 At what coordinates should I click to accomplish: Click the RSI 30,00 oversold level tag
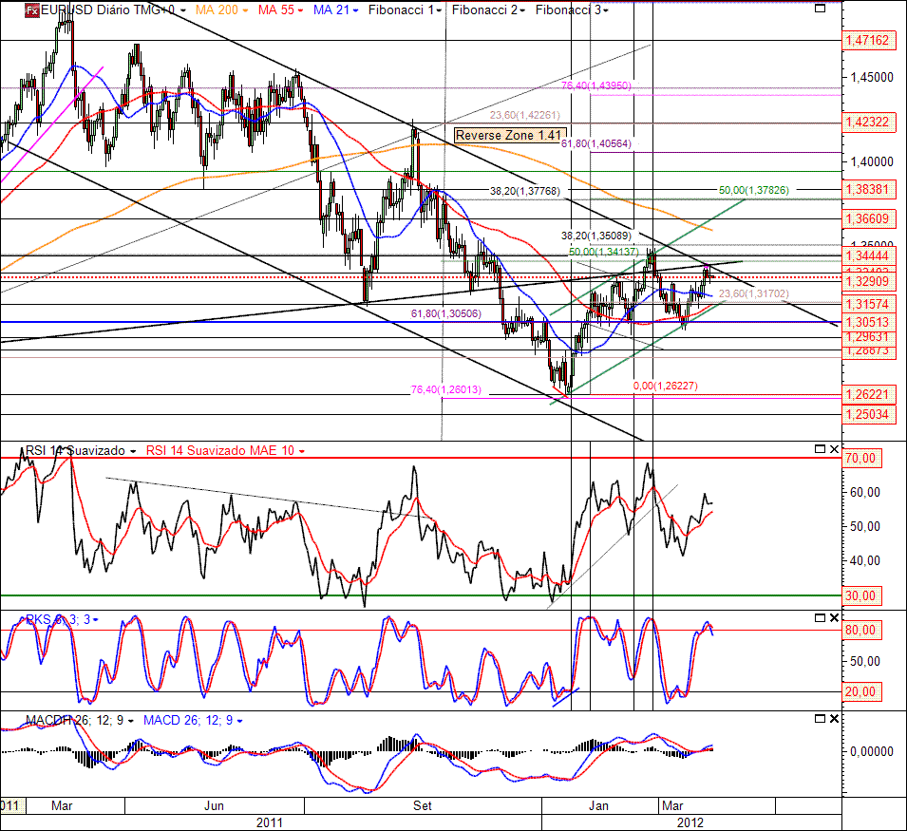pyautogui.click(x=860, y=595)
